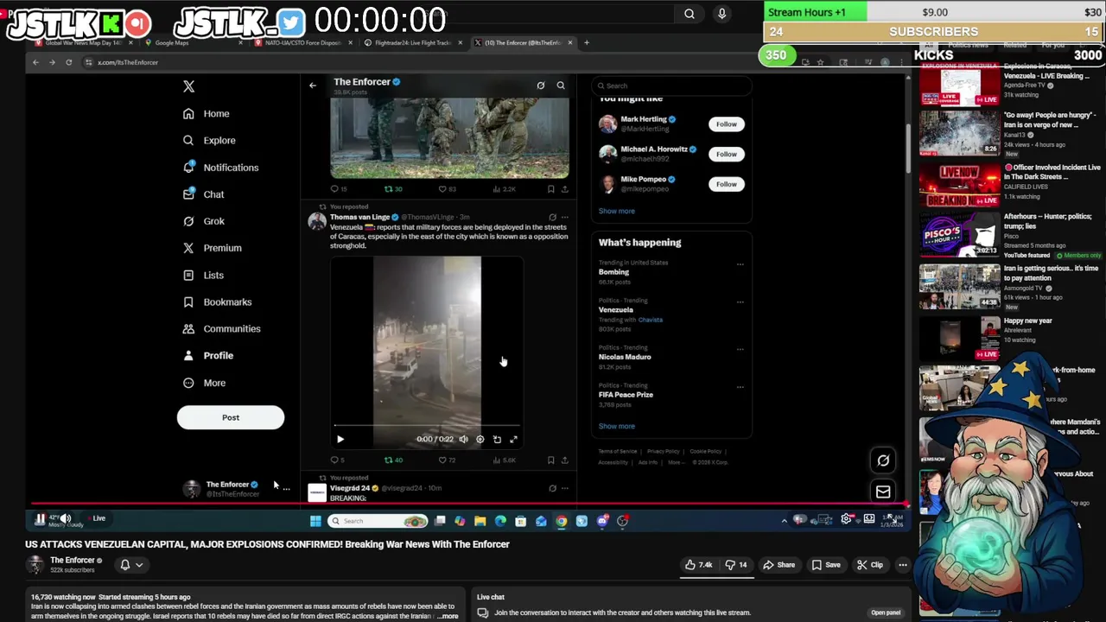Click the YouTube voice search microphone
Screen dimensions: 1106x622
pyautogui.click(x=721, y=14)
